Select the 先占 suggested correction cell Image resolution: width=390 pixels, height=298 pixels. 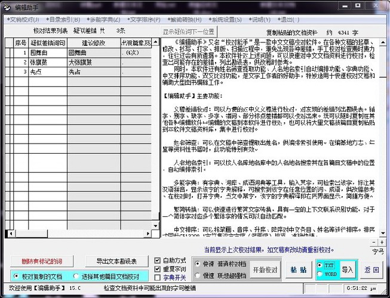tap(94, 72)
